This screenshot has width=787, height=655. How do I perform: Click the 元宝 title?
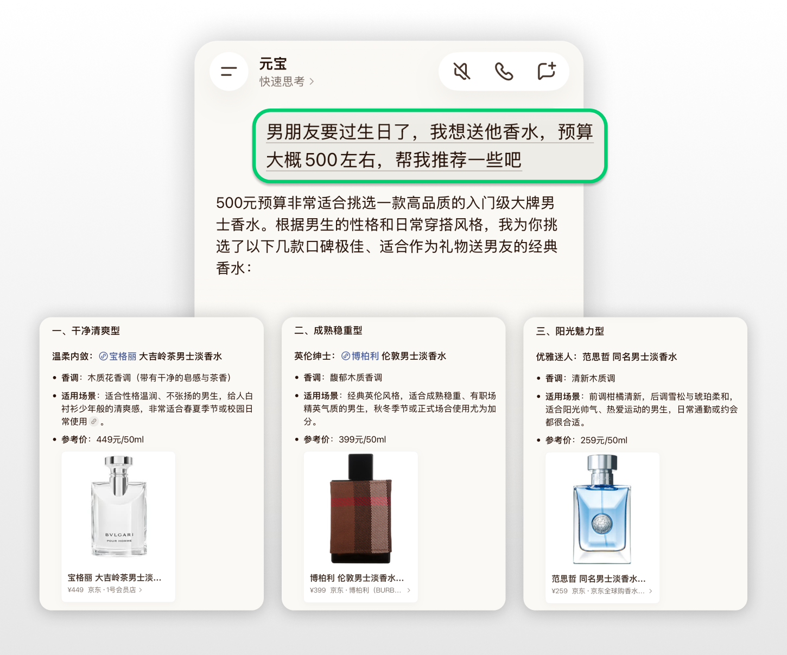click(x=273, y=63)
